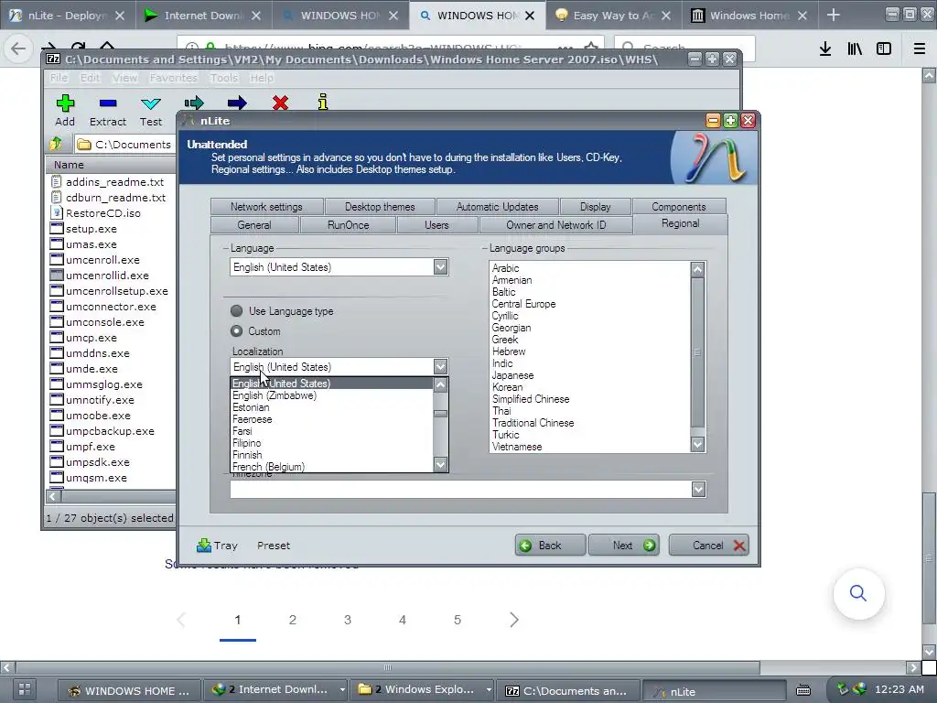The image size is (937, 703).
Task: Choose Estonian in Localization list
Action: pyautogui.click(x=251, y=407)
